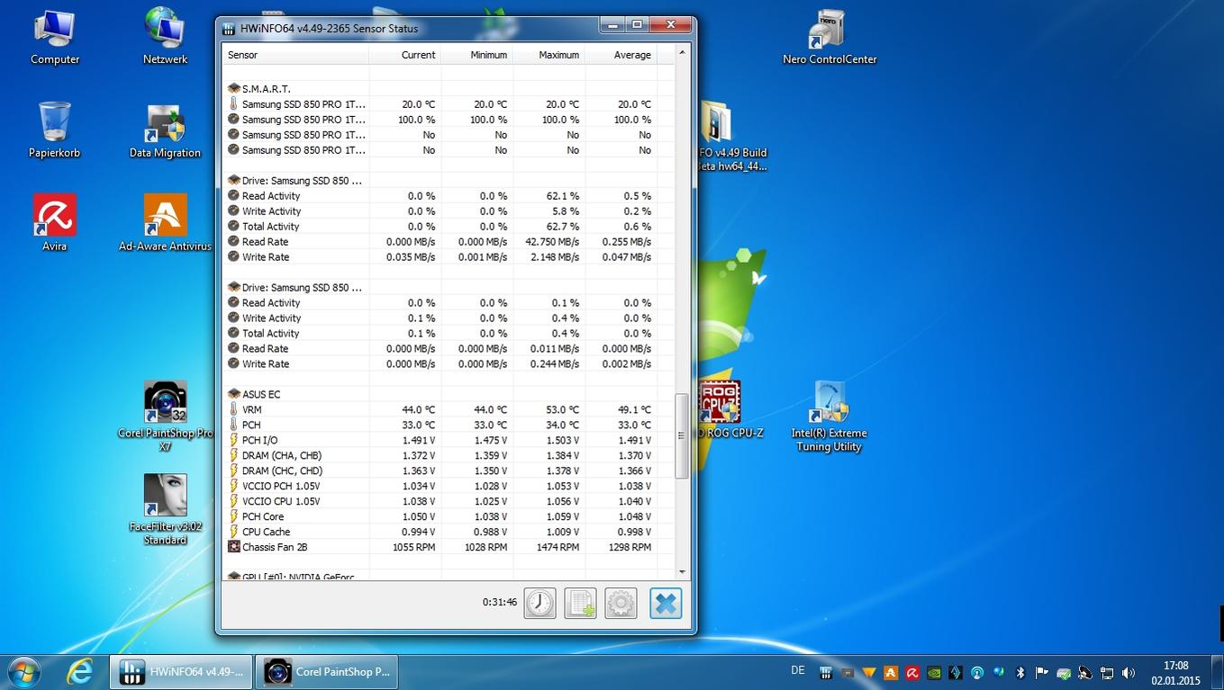
Task: Select Ad-Aware Antivirus desktop icon
Action: [166, 223]
